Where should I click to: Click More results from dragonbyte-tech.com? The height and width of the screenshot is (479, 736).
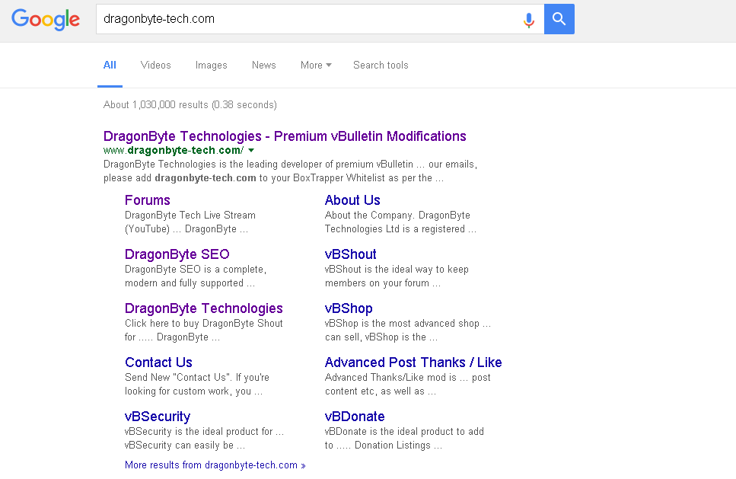point(215,465)
